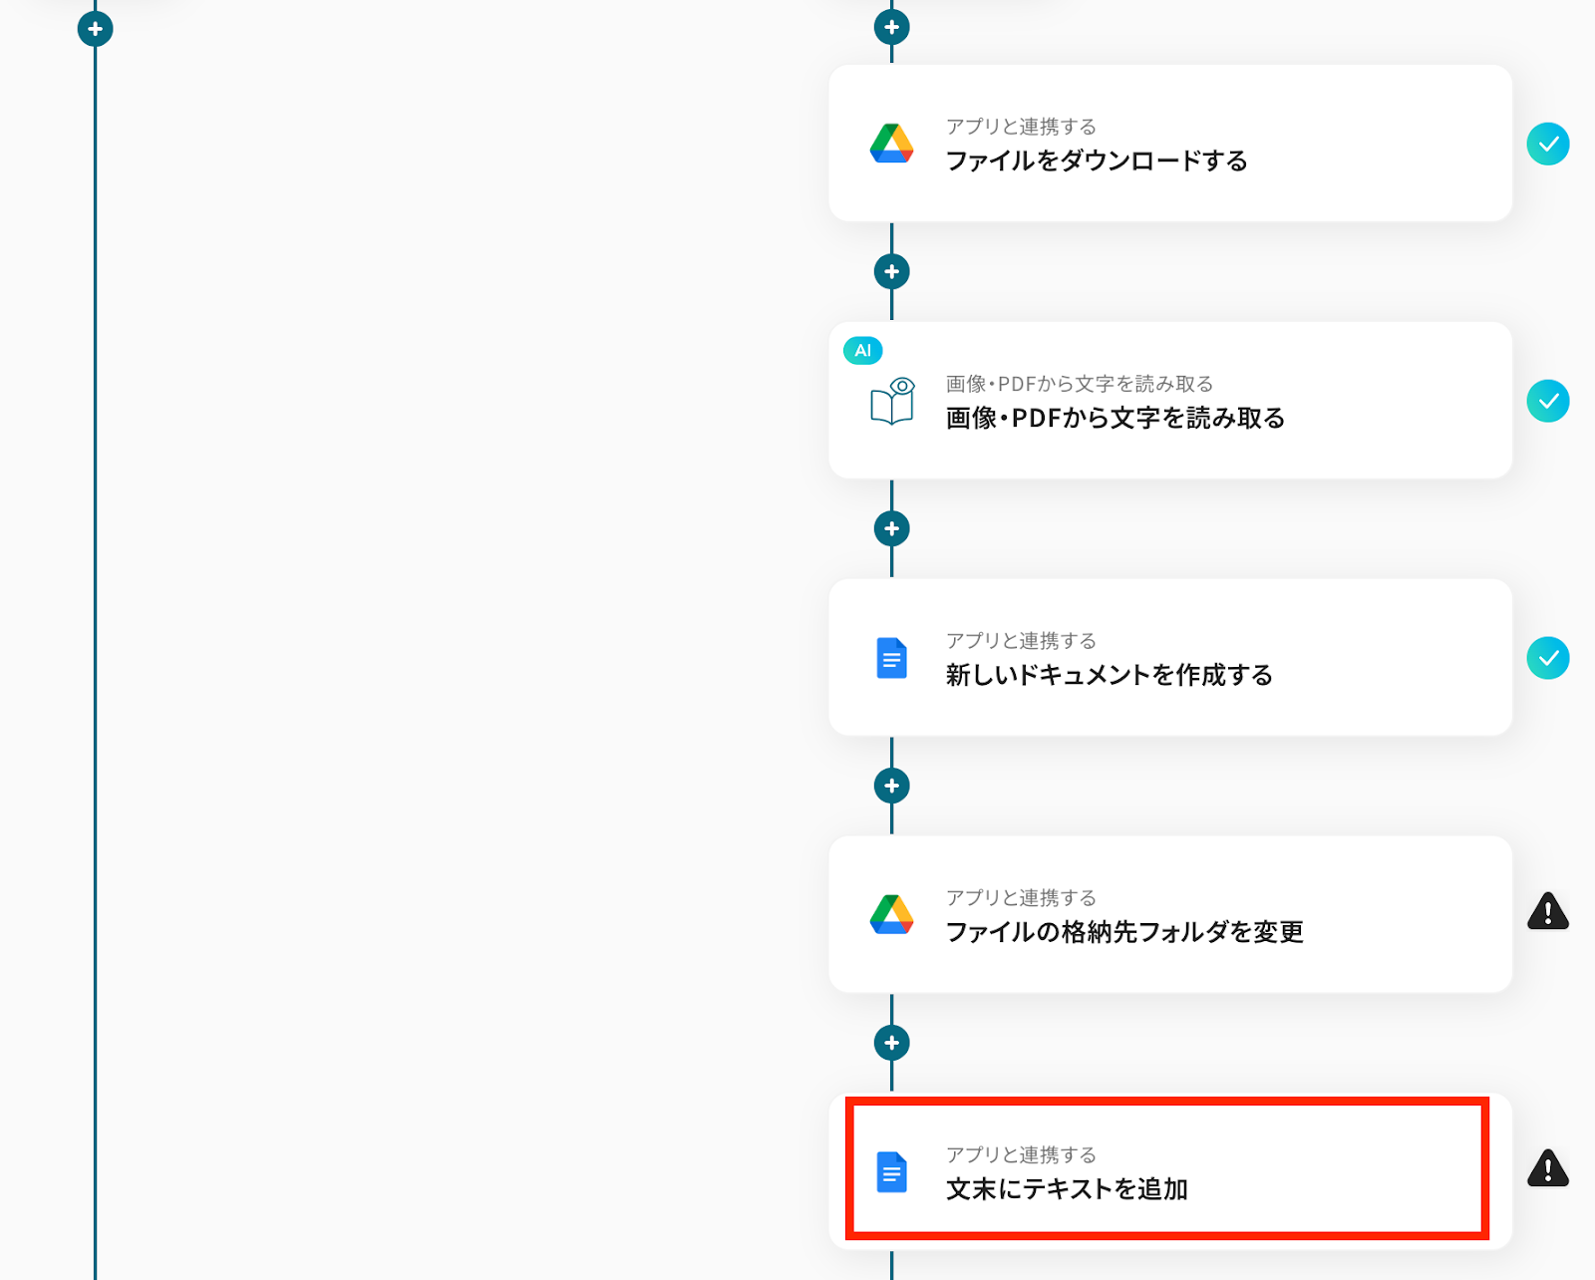This screenshot has height=1280, width=1595.
Task: Open the ファイルの格納先フォルダを変更 step card
Action: tap(1170, 914)
